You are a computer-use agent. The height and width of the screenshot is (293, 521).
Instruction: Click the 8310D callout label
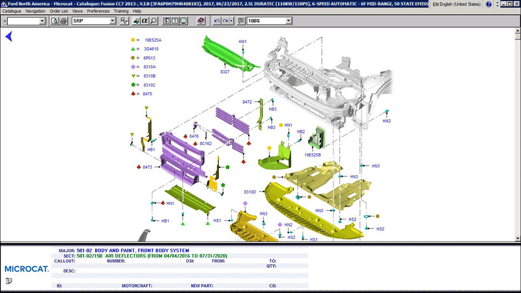250,192
